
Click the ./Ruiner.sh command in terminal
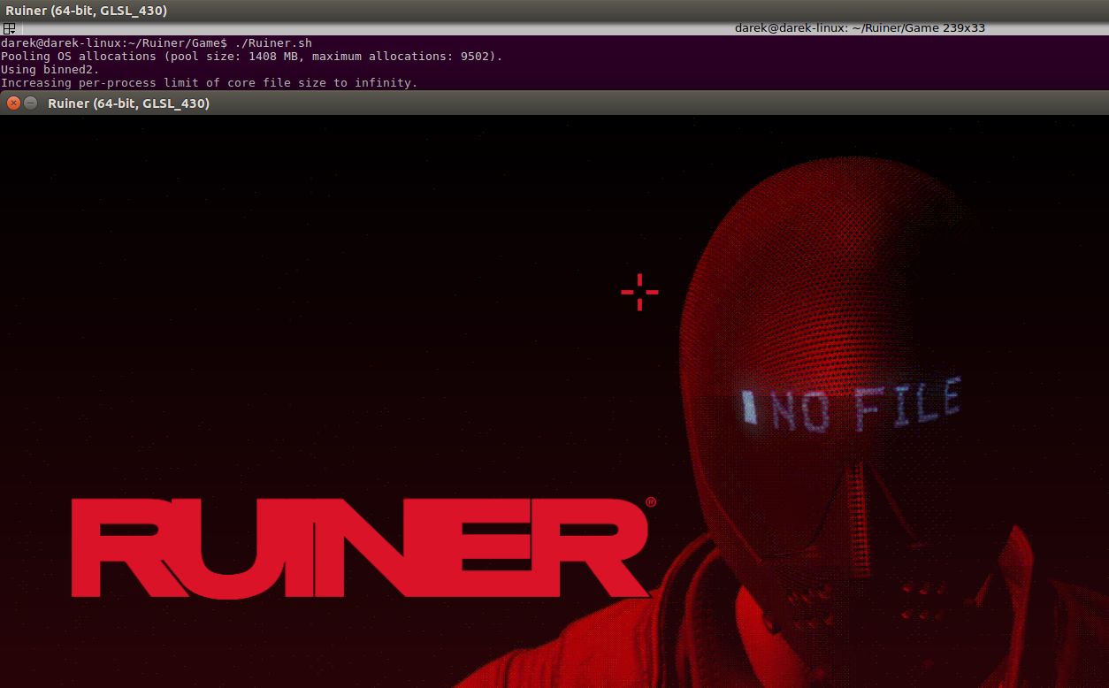coord(273,43)
